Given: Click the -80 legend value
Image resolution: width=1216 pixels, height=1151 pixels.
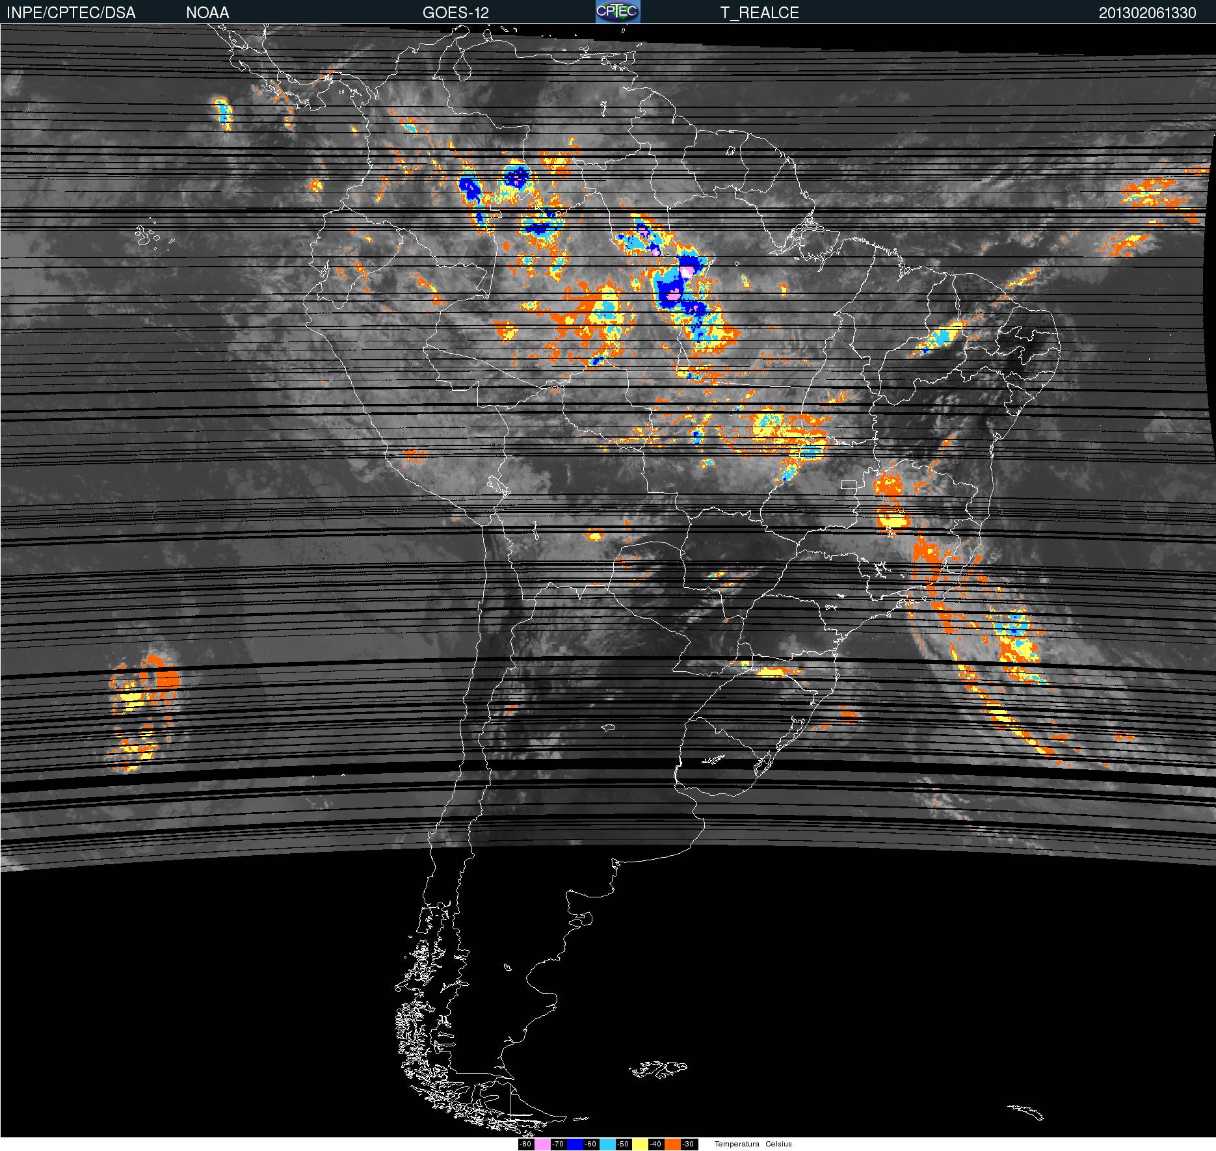Looking at the screenshot, I should (x=525, y=1144).
